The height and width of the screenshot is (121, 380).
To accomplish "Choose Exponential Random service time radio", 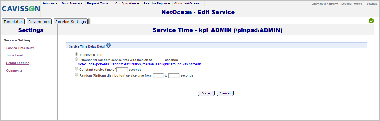I will (77, 59).
